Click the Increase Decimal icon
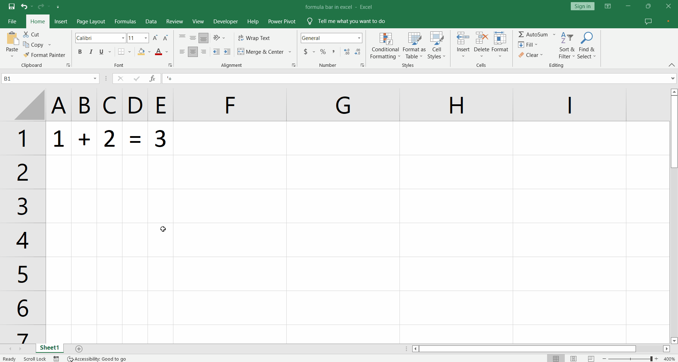Image resolution: width=678 pixels, height=362 pixels. click(346, 52)
